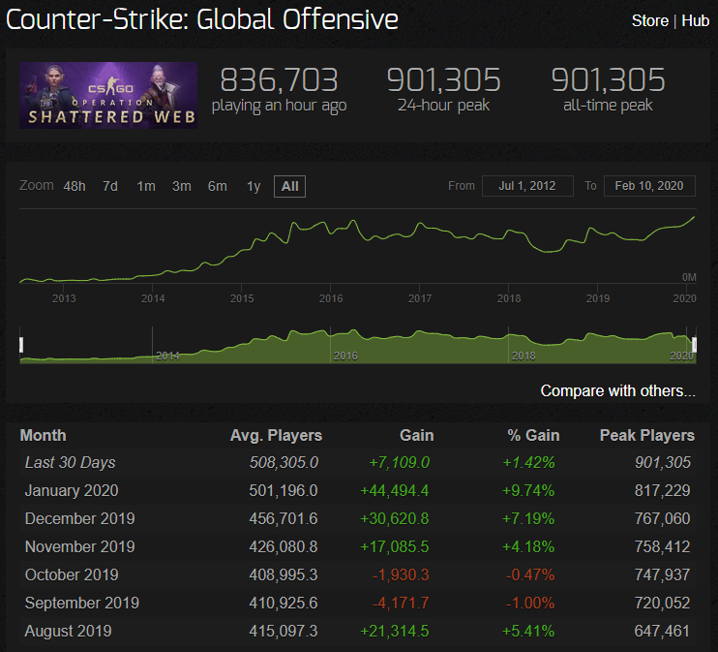The width and height of the screenshot is (718, 652).
Task: Click gain value +44,494.4
Action: tap(394, 490)
